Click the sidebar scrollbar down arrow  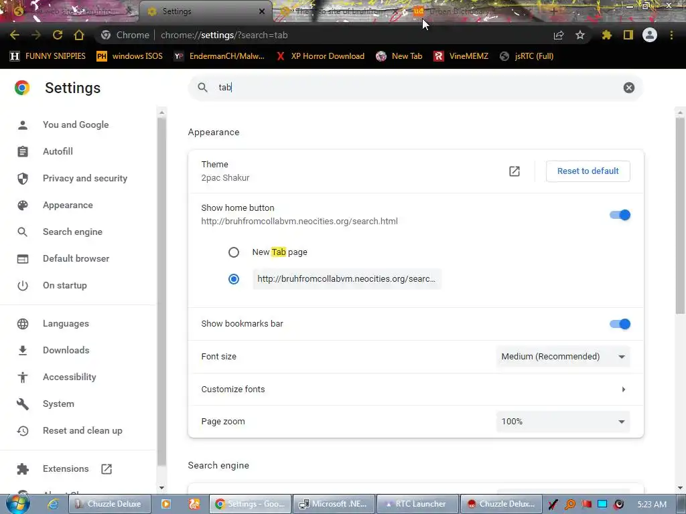[161, 488]
